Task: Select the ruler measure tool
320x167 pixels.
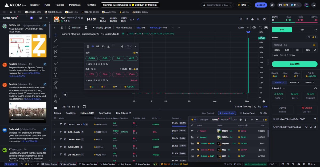Action: [x=56, y=83]
